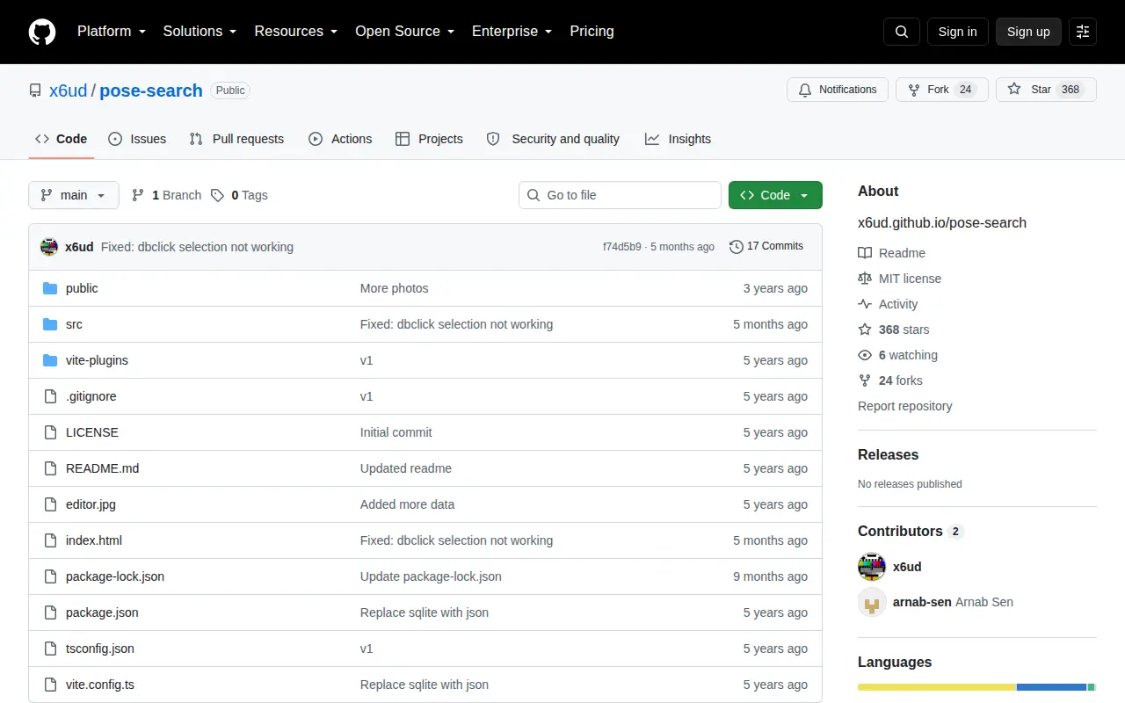Click the fork icon beside 24 forks
This screenshot has width=1125, height=703.
coord(865,380)
